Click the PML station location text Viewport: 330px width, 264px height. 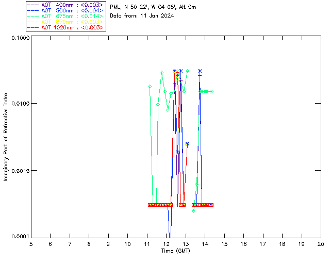[153, 7]
